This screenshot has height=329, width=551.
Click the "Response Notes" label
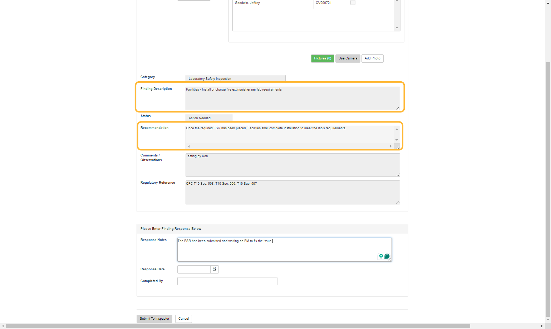click(x=153, y=240)
